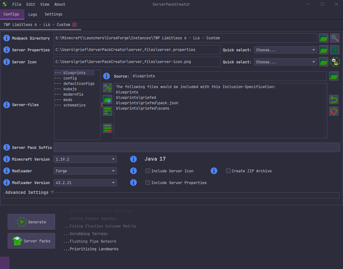
Task: Enable Include Server Icon
Action: [x=147, y=171]
